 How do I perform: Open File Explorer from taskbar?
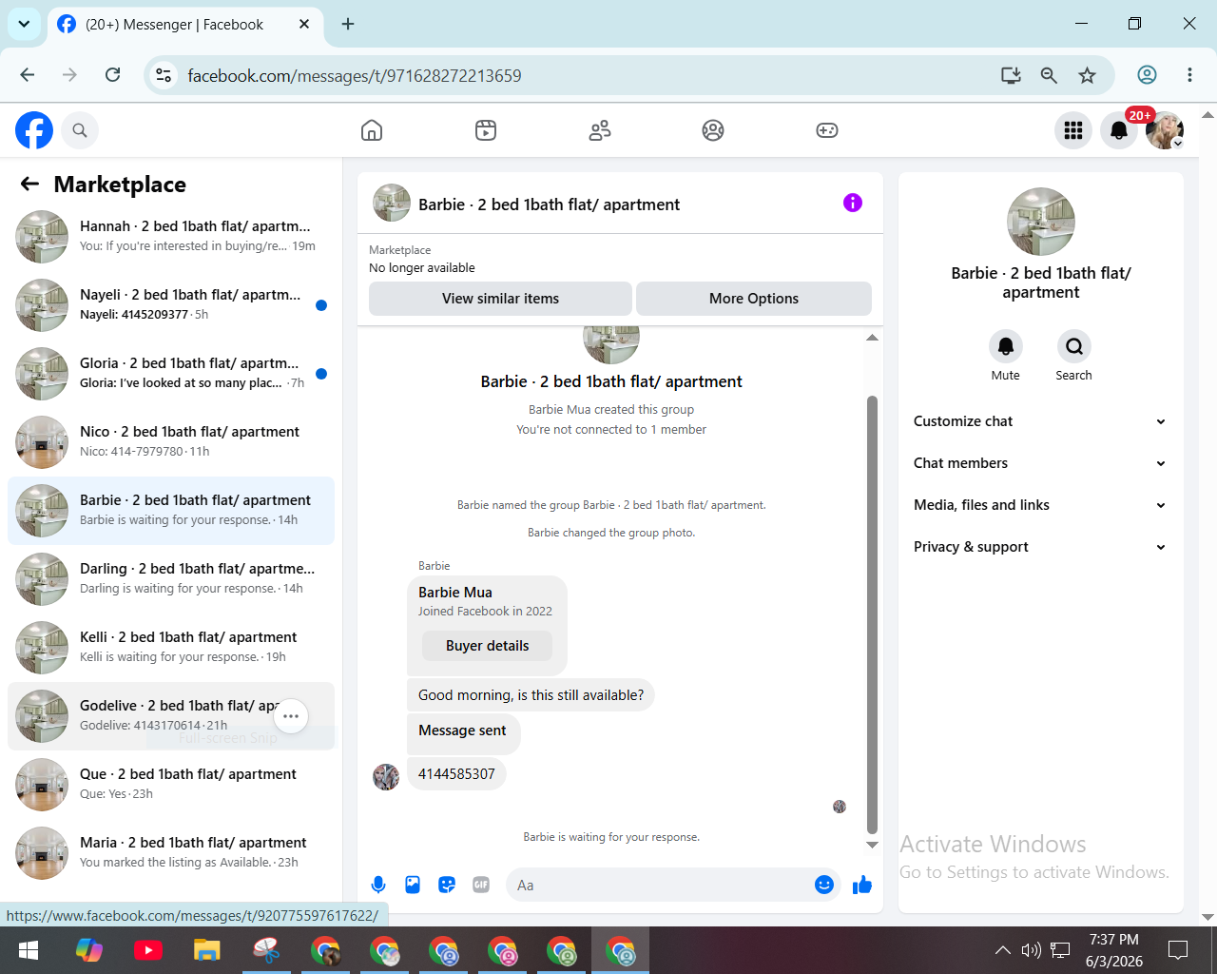pos(206,950)
